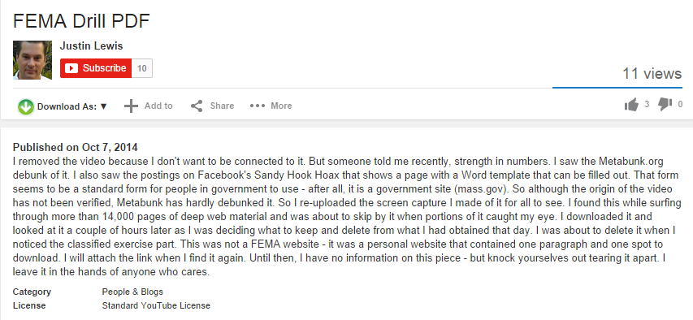Open Justin Lewis profile picture
The height and width of the screenshot is (320, 693).
click(x=32, y=60)
